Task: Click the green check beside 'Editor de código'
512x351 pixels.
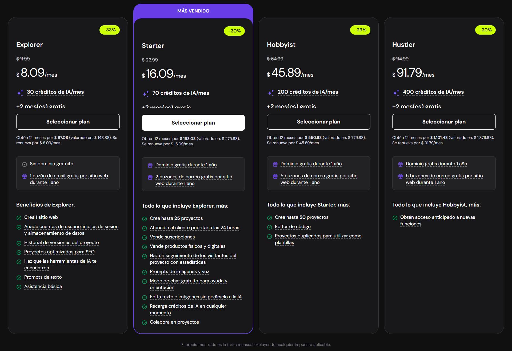Action: click(x=270, y=227)
